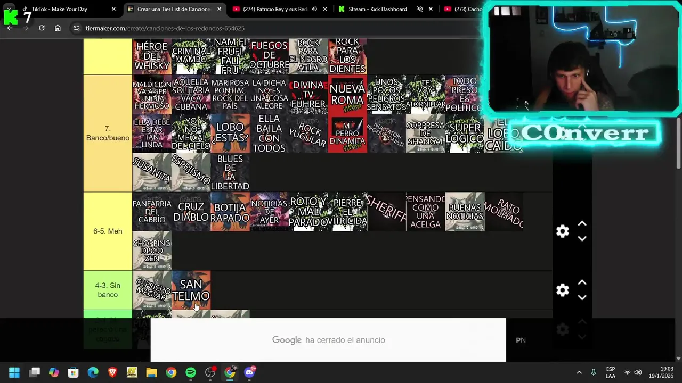
Task: Select the FUEGOS DE OCTUBRE tile
Action: pos(269,56)
